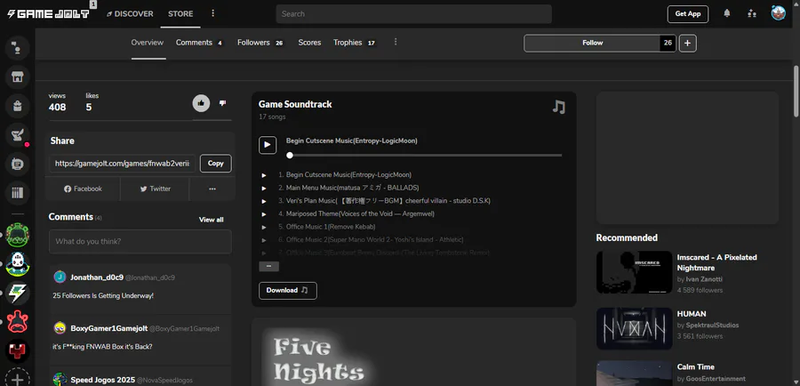Open the quests icon with red dot

click(x=18, y=135)
